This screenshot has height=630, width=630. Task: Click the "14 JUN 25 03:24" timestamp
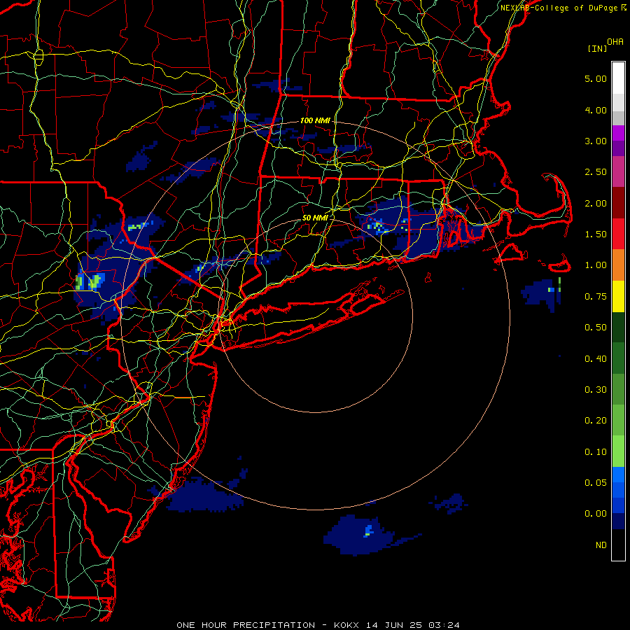(412, 625)
